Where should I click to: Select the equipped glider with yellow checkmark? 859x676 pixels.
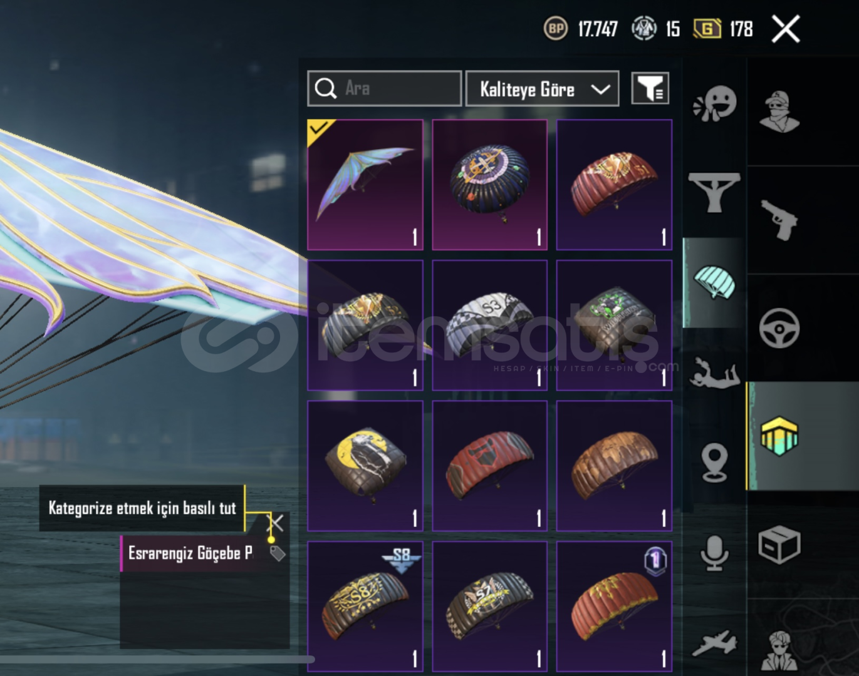365,185
